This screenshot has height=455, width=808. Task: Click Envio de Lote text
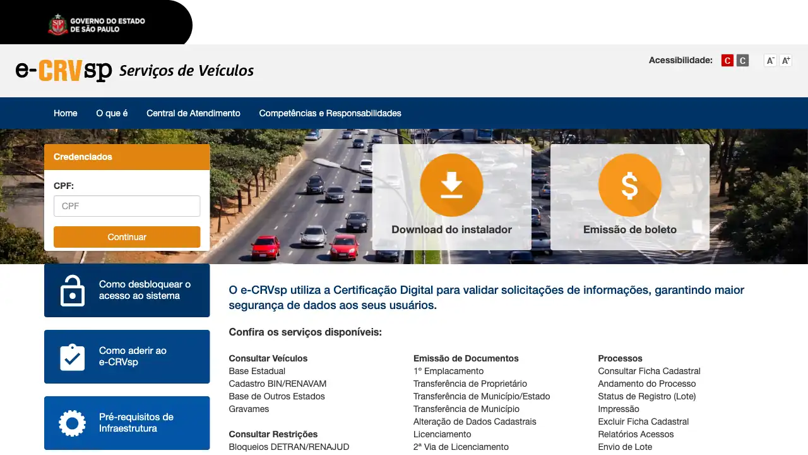(x=625, y=447)
